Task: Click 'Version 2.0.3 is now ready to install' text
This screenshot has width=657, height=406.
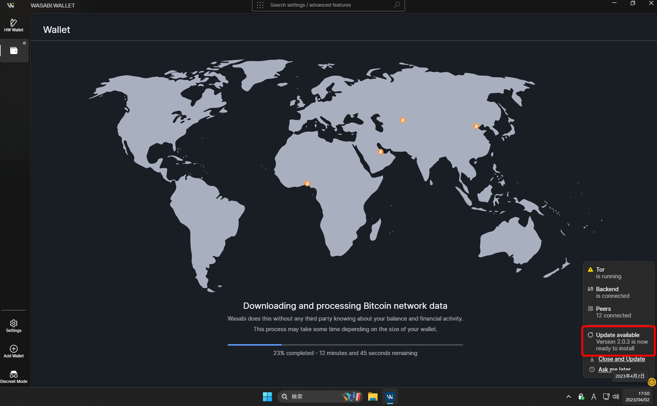Action: (x=622, y=345)
